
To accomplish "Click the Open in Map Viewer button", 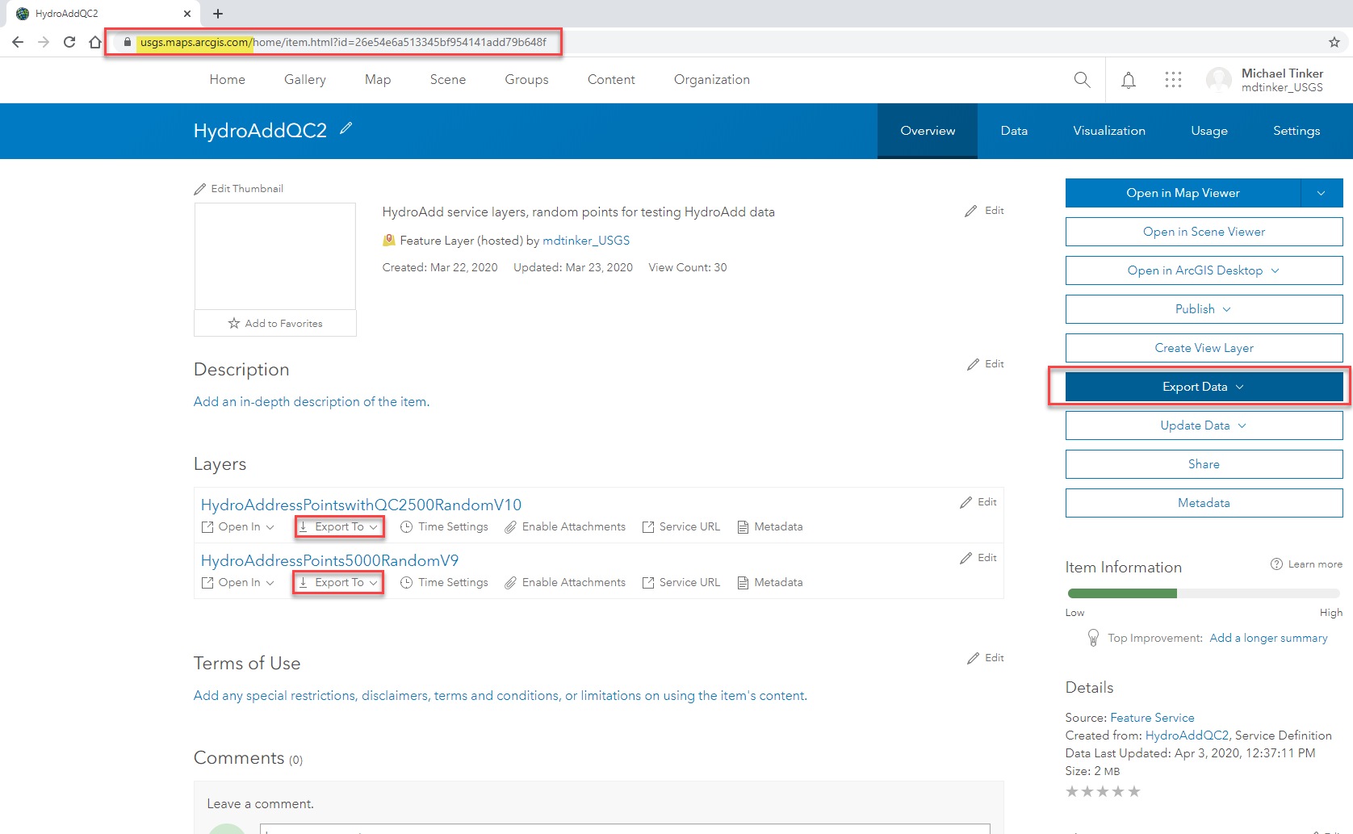I will (1183, 193).
